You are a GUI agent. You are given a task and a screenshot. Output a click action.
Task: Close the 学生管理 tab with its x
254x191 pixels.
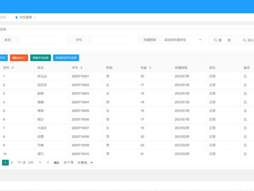click(x=35, y=18)
